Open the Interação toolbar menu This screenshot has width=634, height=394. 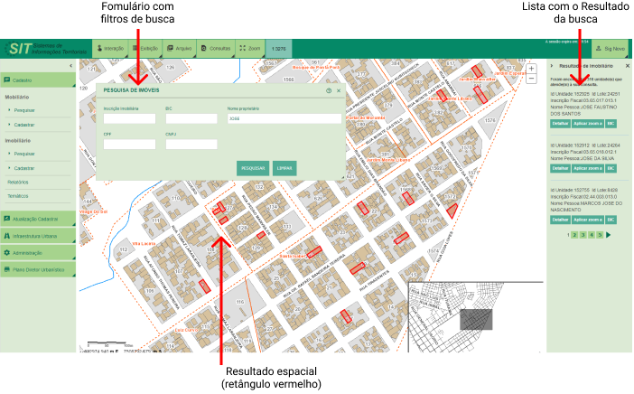point(110,48)
